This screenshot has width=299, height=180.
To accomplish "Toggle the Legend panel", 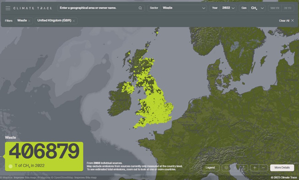I will tap(210, 168).
